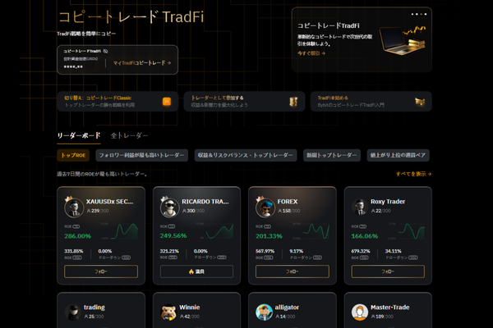Click Roxy Trader avatar
Viewport: 493px width, 328px height.
coord(359,207)
